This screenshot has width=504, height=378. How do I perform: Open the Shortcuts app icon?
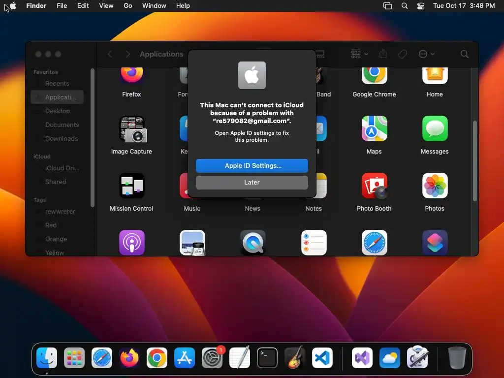435,243
